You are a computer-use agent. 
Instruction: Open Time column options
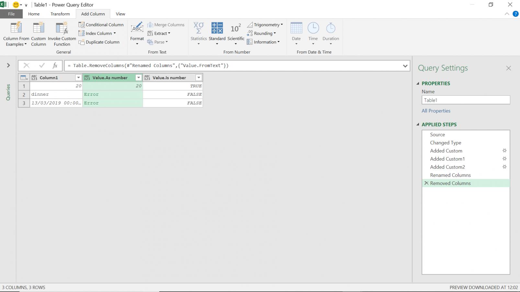click(x=313, y=34)
